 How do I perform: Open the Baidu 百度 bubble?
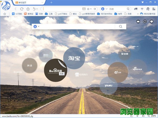click(56, 70)
